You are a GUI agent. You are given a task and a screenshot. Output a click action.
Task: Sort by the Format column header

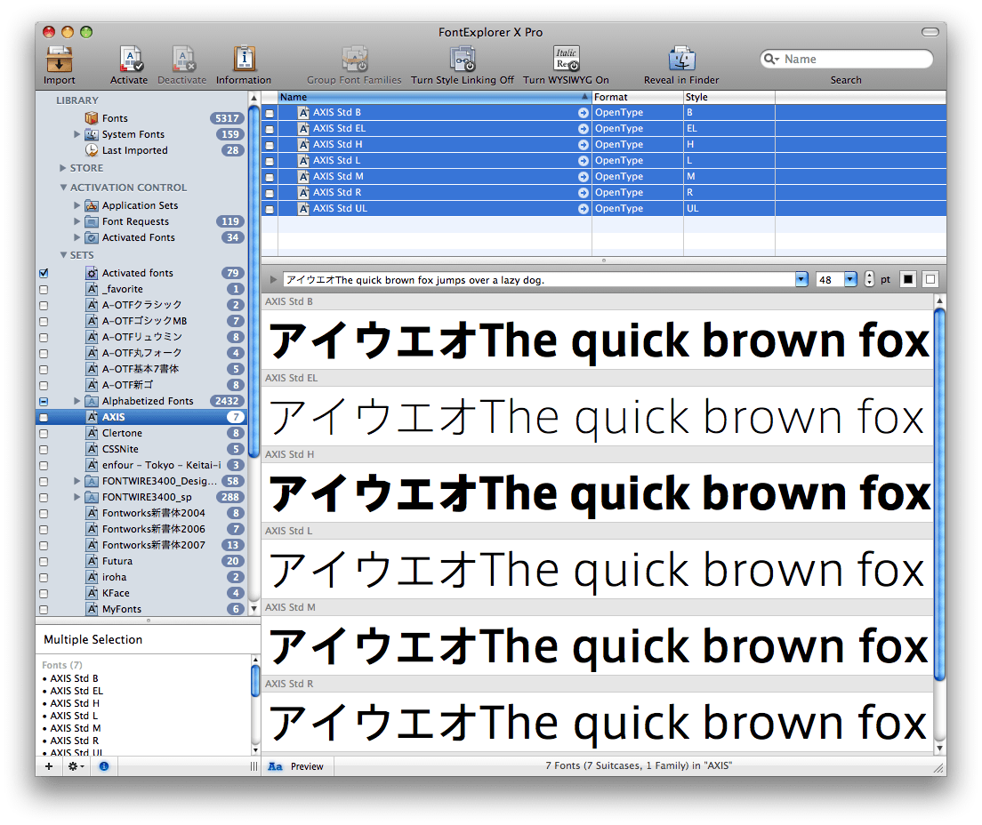coord(638,97)
